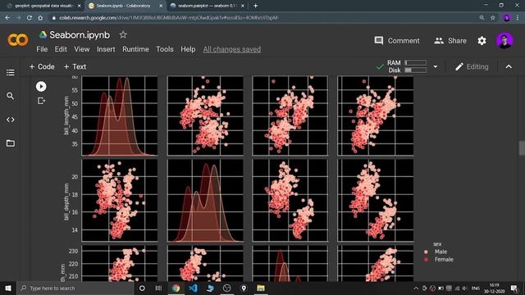Open the Edit menu

[61, 49]
